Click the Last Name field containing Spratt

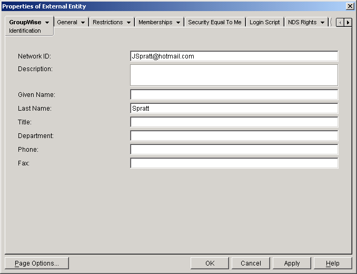(x=234, y=109)
